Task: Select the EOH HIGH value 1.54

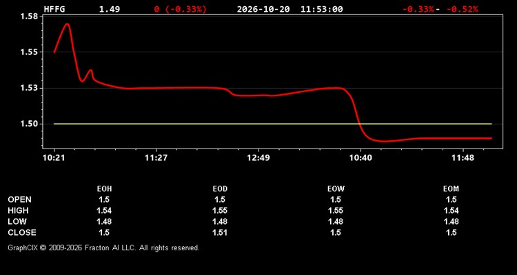Action: tap(104, 210)
